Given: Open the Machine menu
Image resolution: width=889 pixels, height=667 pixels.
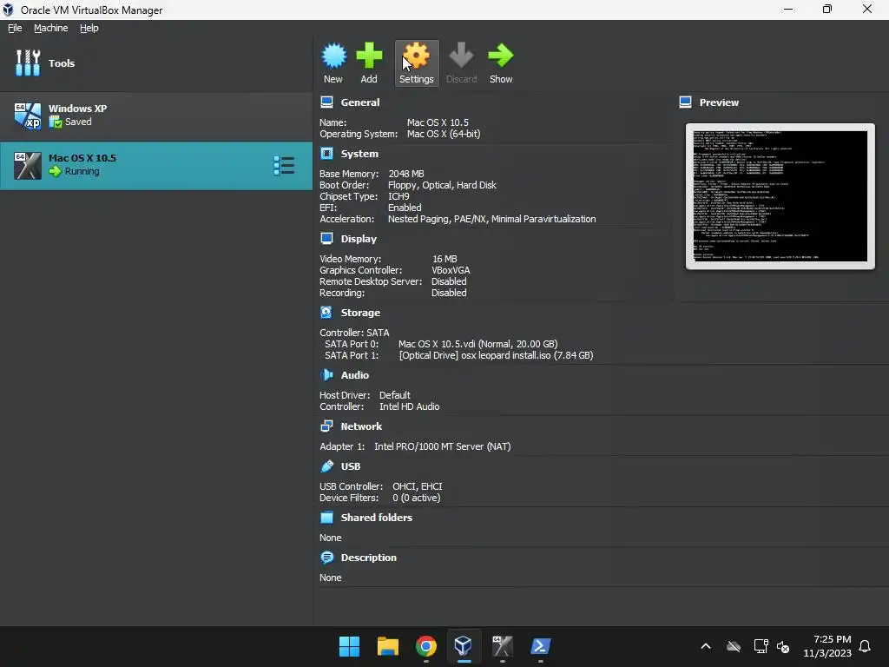Looking at the screenshot, I should coord(51,28).
